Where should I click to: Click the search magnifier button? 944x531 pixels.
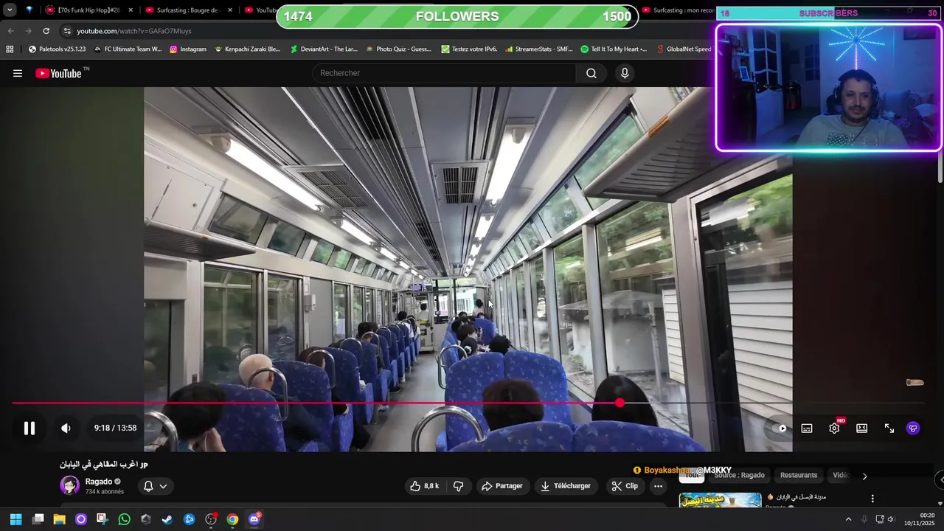click(x=591, y=73)
